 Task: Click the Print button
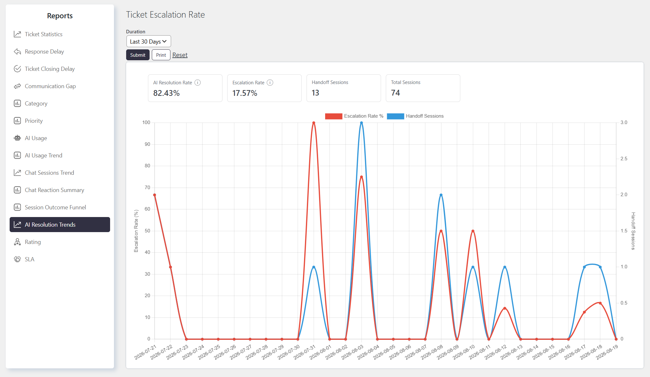161,55
